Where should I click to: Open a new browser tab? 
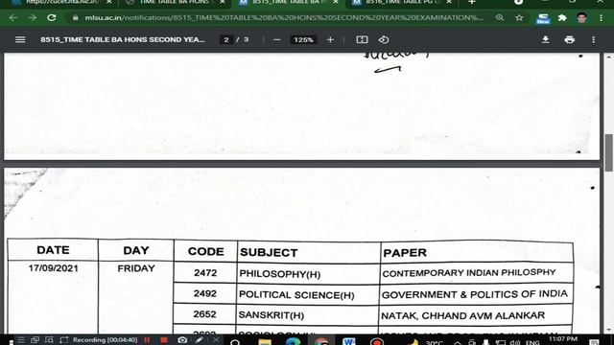tap(472, 2)
